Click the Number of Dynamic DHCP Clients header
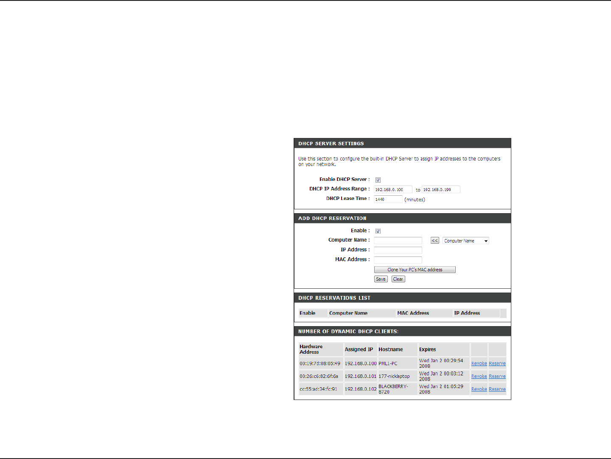611x459 pixels. click(402, 331)
